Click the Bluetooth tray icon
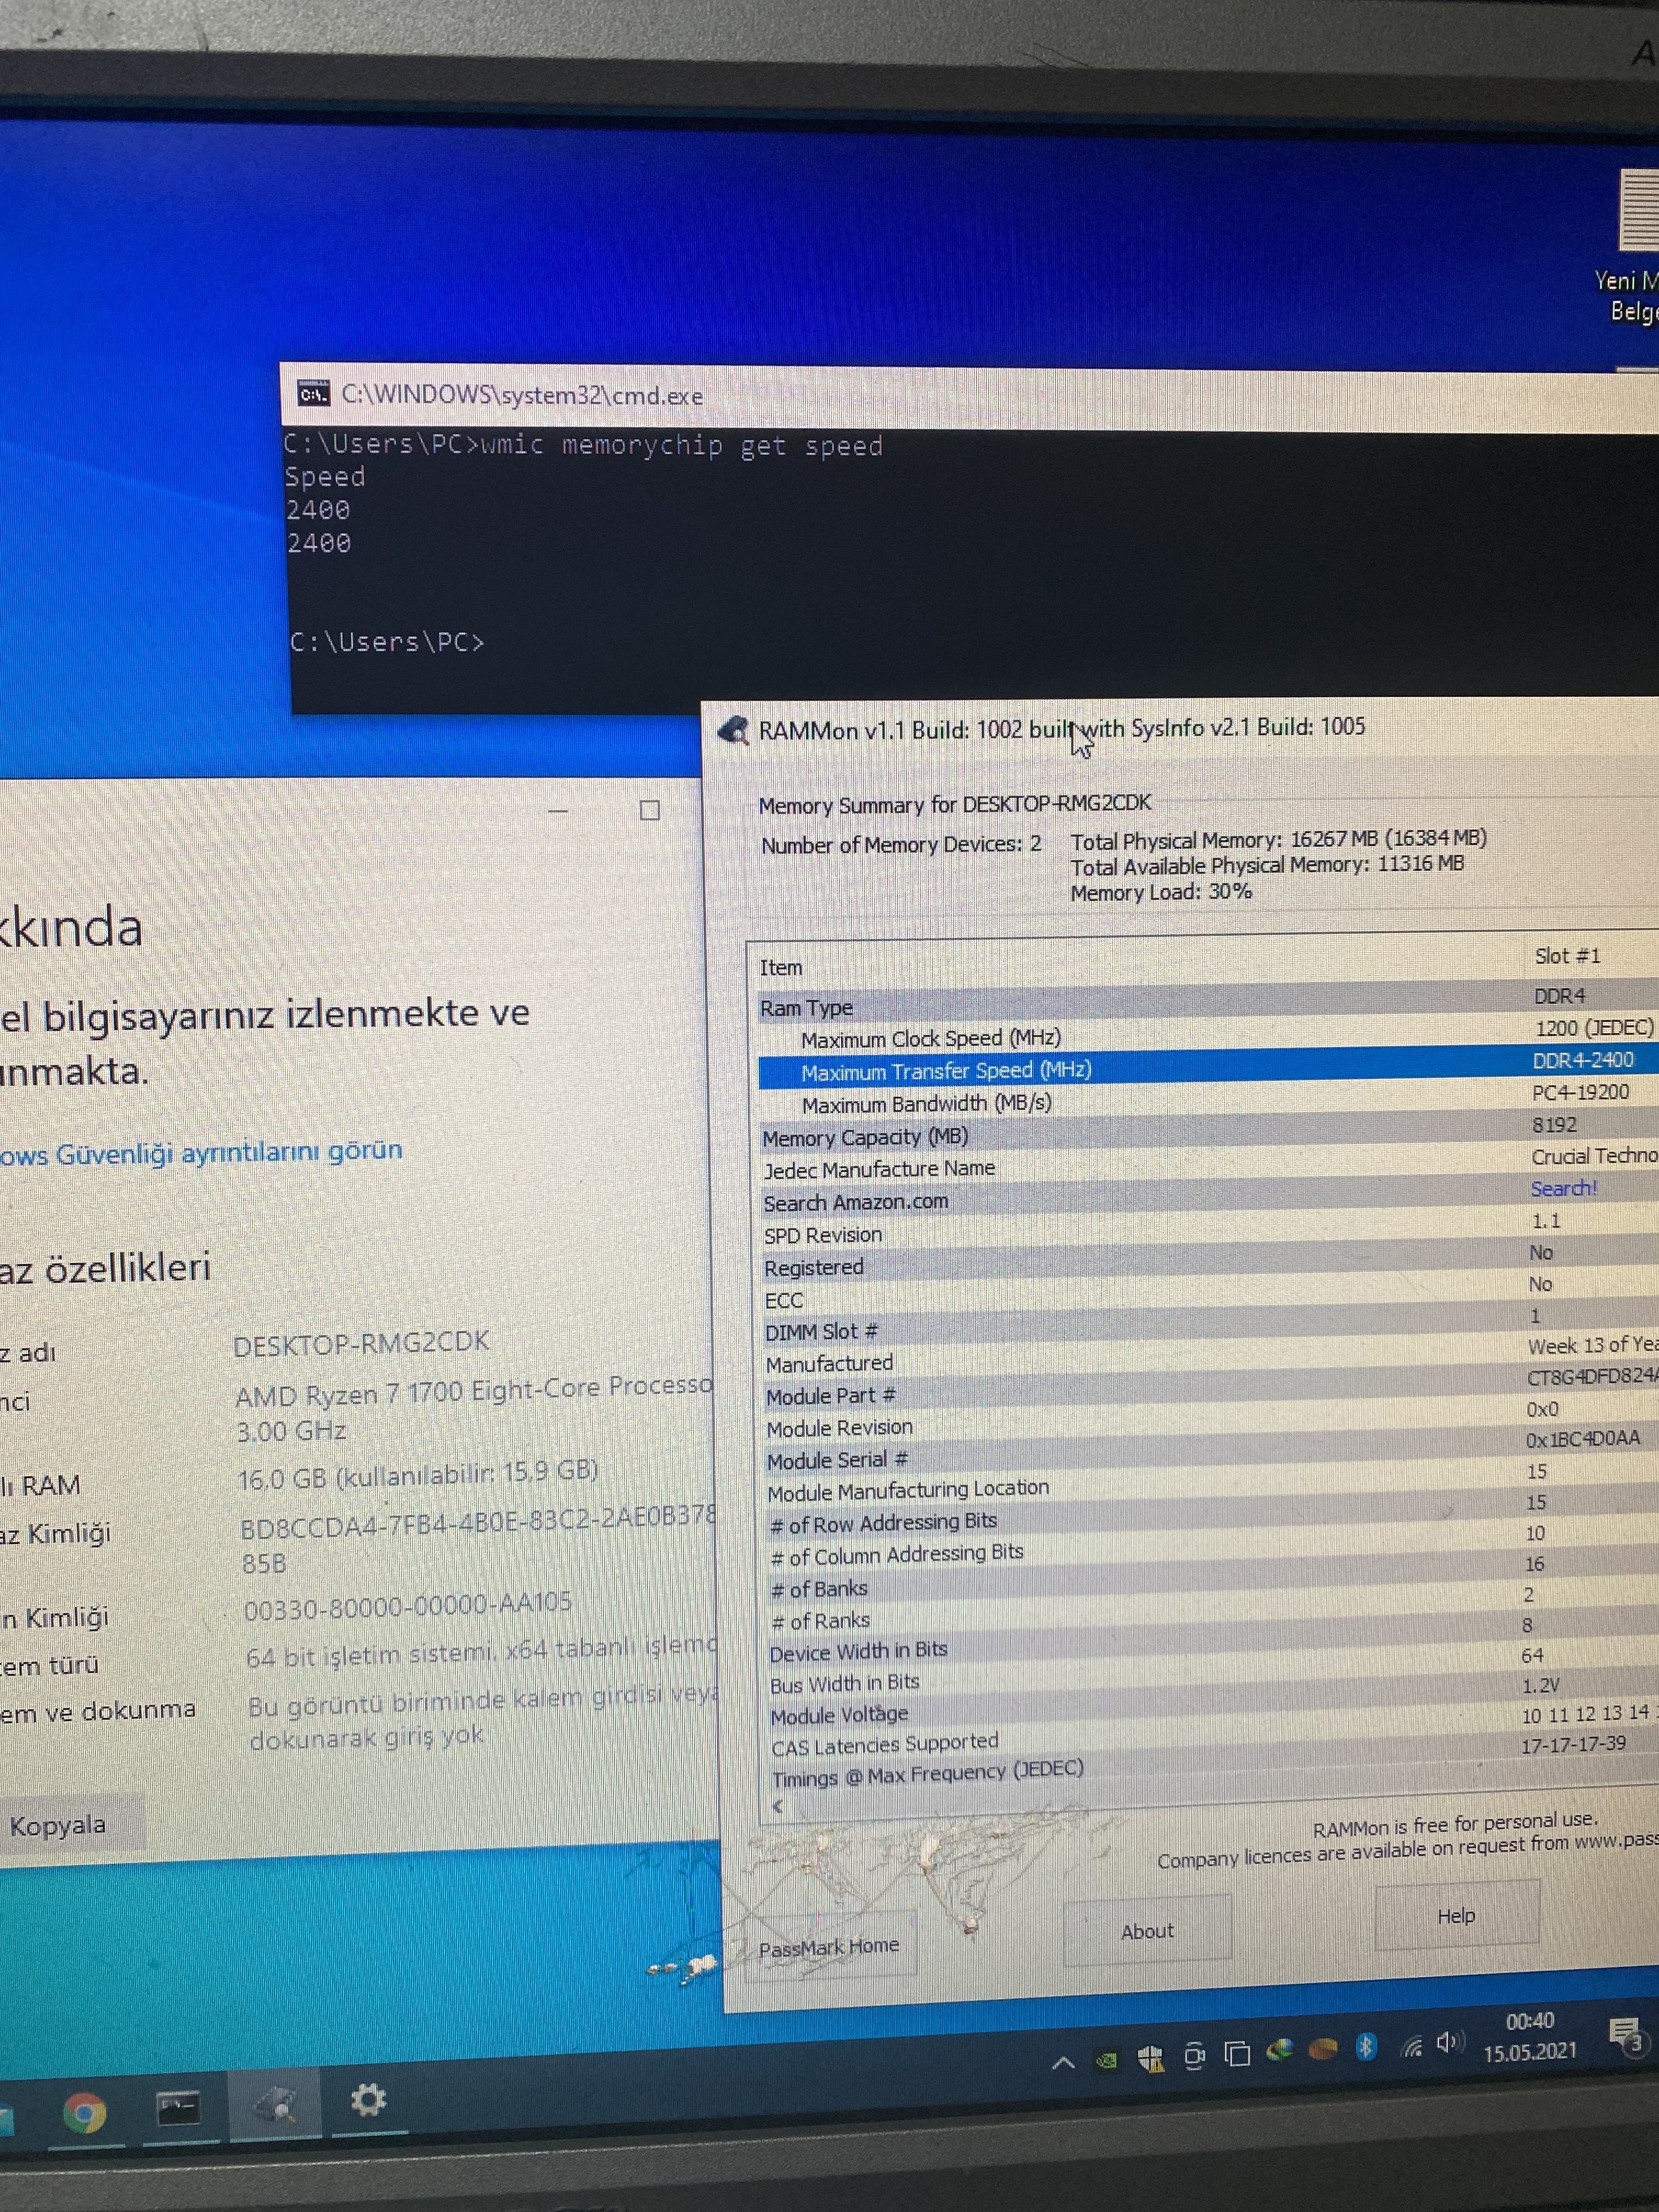This screenshot has width=1659, height=2212. click(x=1365, y=2047)
